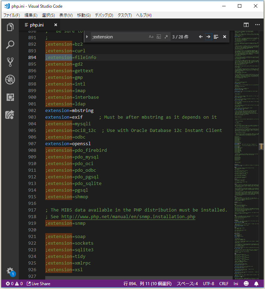Click line number 902
The height and width of the screenshot is (289, 265).
[x=32, y=110]
